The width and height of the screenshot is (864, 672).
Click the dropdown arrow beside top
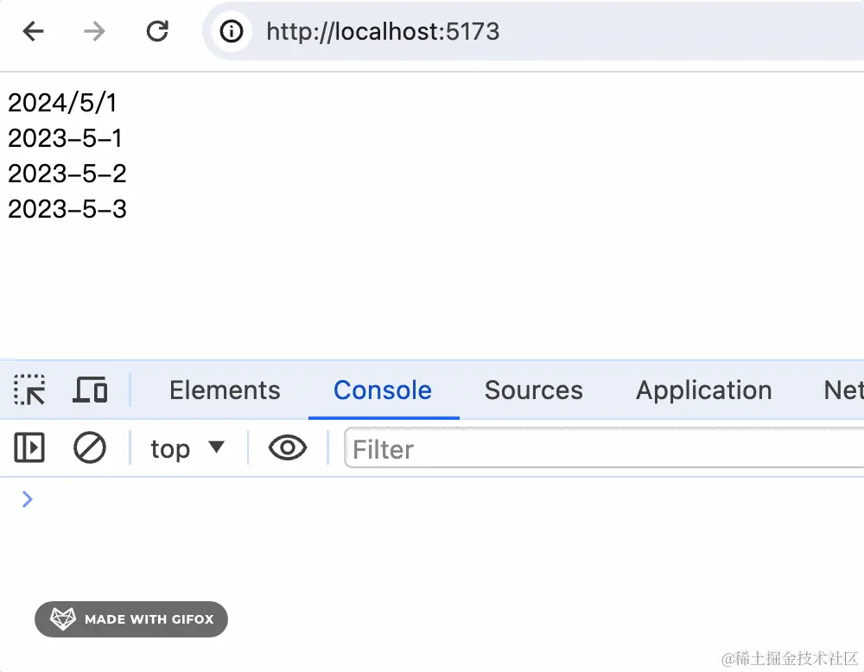217,447
